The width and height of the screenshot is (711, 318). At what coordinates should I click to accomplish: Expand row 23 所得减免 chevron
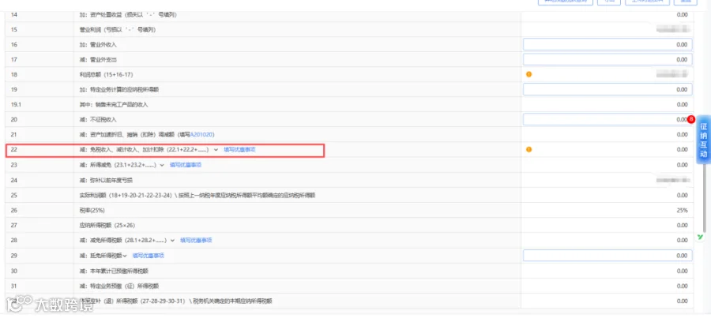tap(162, 165)
